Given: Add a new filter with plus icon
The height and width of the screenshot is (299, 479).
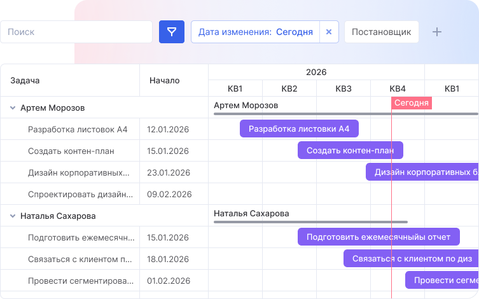Looking at the screenshot, I should (436, 32).
